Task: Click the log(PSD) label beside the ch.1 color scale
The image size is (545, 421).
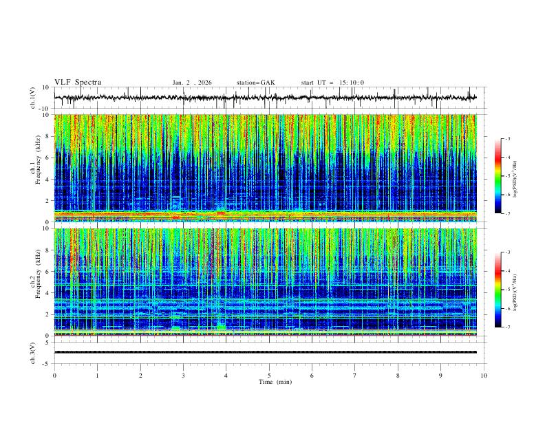Action: click(515, 179)
